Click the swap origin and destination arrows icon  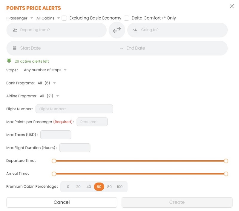click(117, 30)
